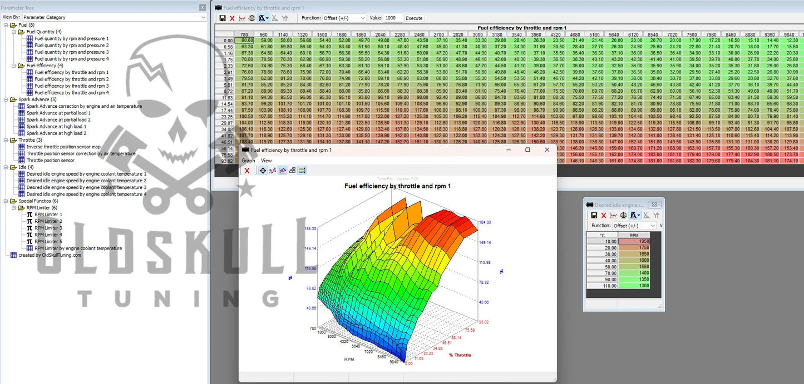The image size is (804, 384).
Task: Click the balance scale icon in Desired idle window
Action: click(623, 215)
